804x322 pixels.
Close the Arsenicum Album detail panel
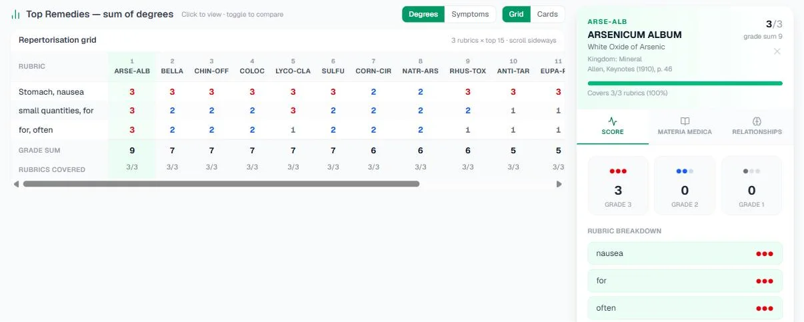(777, 51)
